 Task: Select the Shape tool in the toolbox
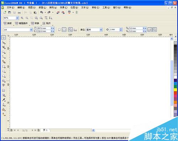pyautogui.click(x=4, y=42)
